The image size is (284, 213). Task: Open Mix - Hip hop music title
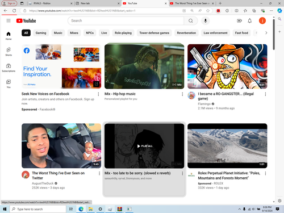(x=120, y=94)
